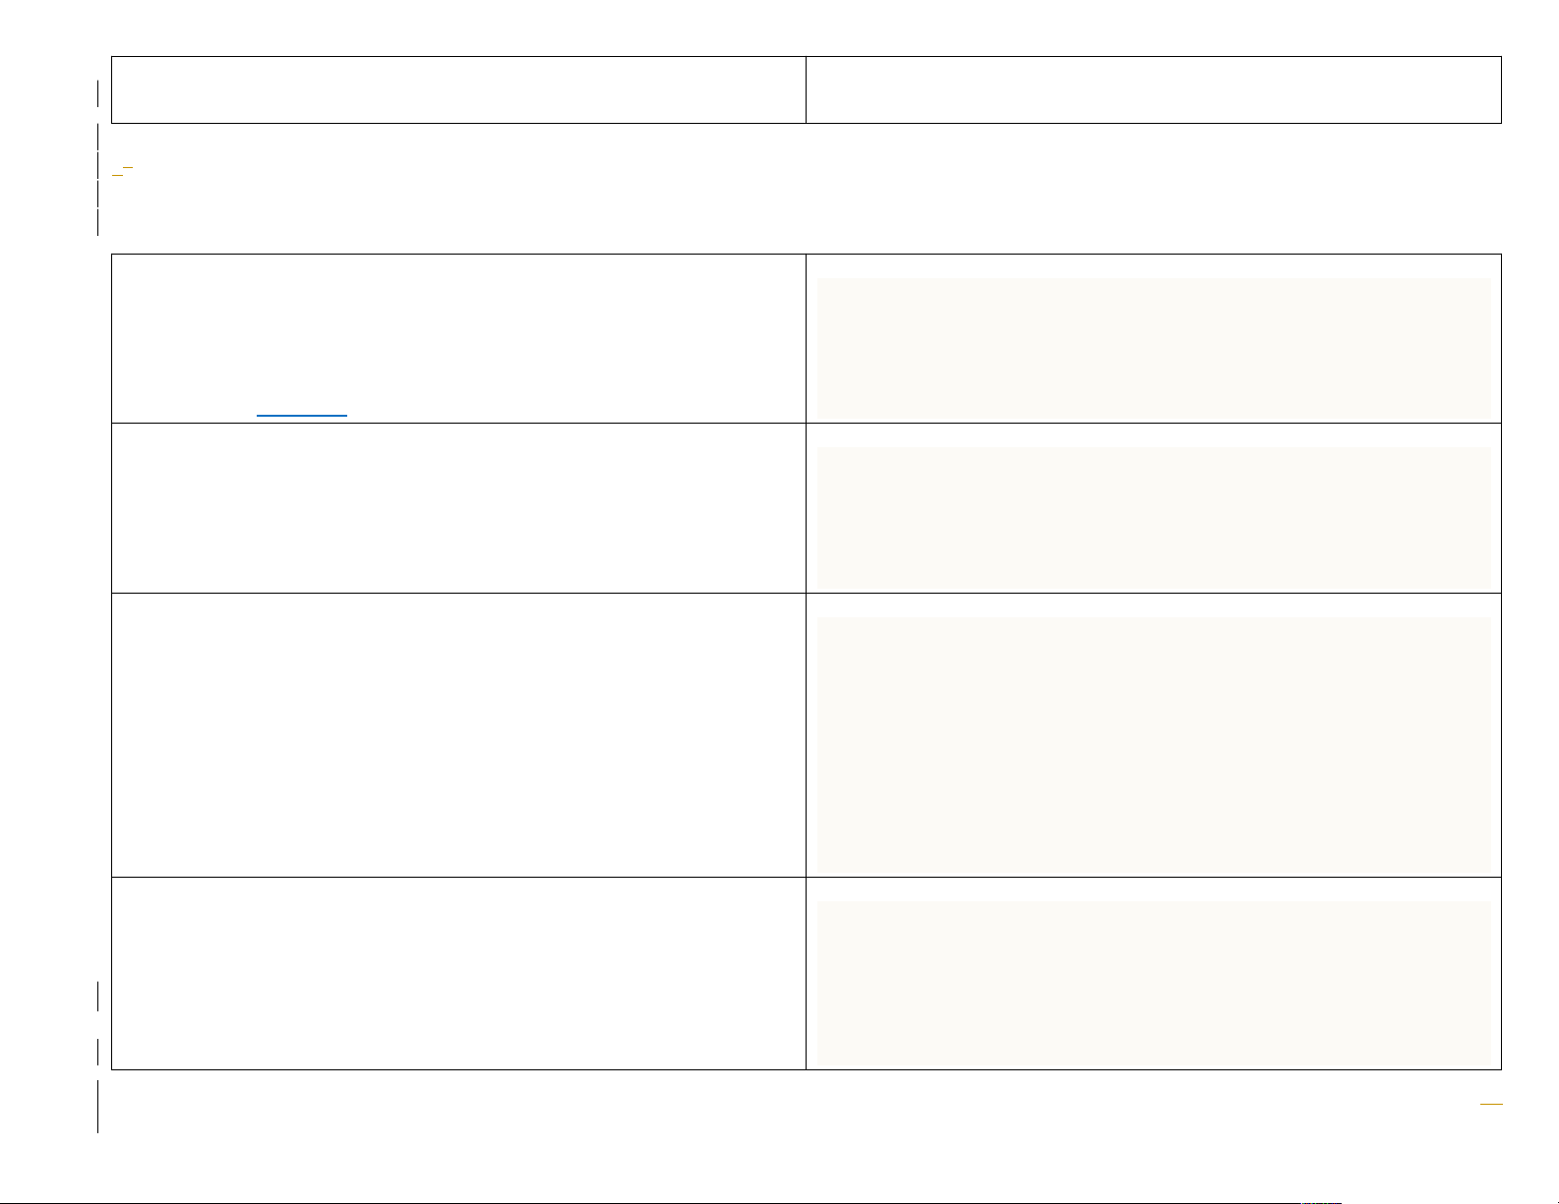Screen dimensions: 1559x1204
Task: Open the blue underlined link in the table
Action: 301,416
